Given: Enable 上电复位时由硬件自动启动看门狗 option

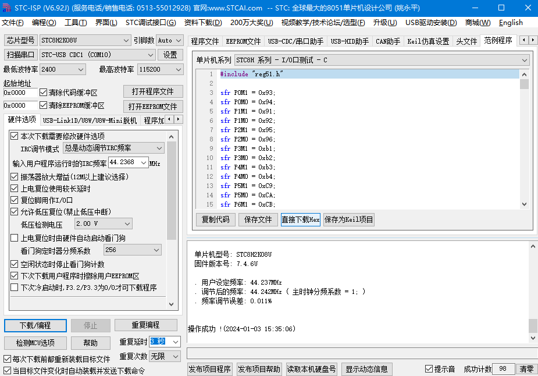Looking at the screenshot, I should (x=15, y=238).
